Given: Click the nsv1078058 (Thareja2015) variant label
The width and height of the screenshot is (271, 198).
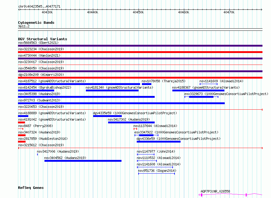Looking at the screenshot, I should coord(164,81).
